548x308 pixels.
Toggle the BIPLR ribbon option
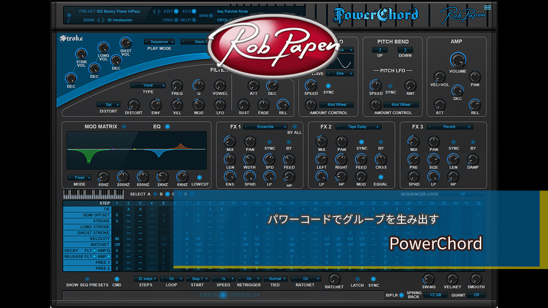point(401,295)
